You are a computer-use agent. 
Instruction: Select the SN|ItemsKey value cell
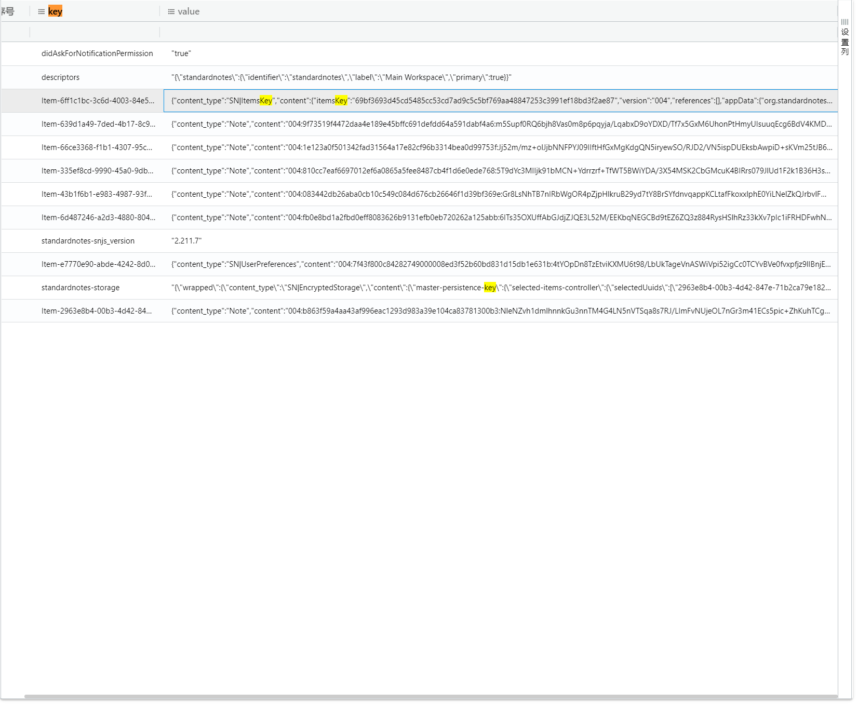pos(501,101)
